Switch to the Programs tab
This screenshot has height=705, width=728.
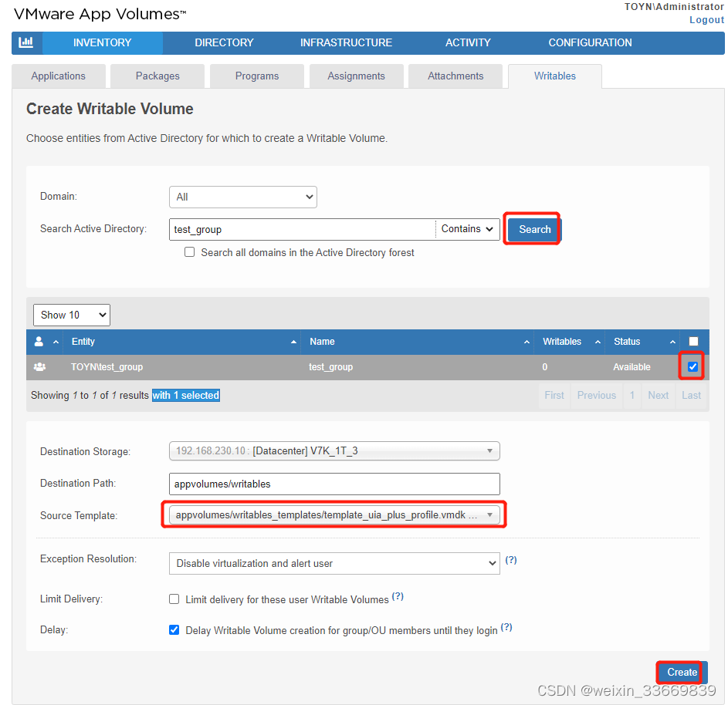[257, 76]
